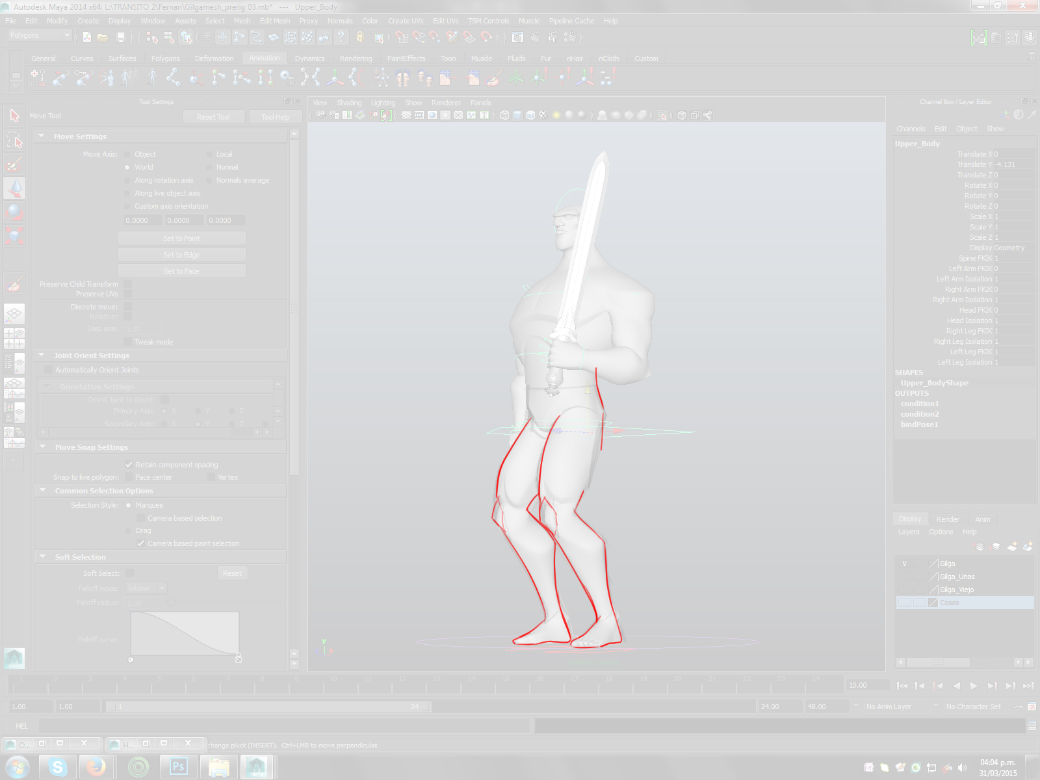Click the Set Key icon on Animation shelf

click(x=38, y=78)
